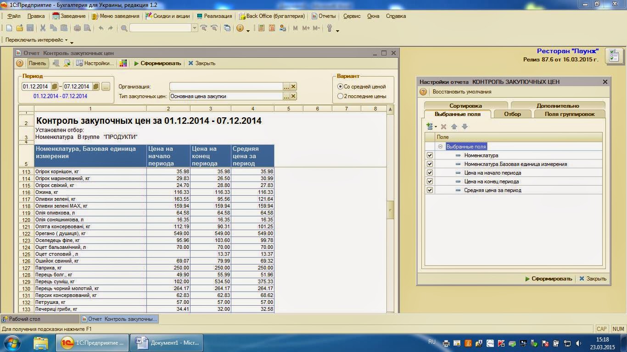Click Закрыть in report toolbar
627x352 pixels.
point(202,63)
